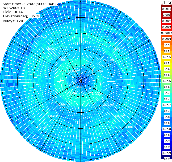Select the lower-right 2.00km ring label
172x162 pixels.
click(108, 105)
